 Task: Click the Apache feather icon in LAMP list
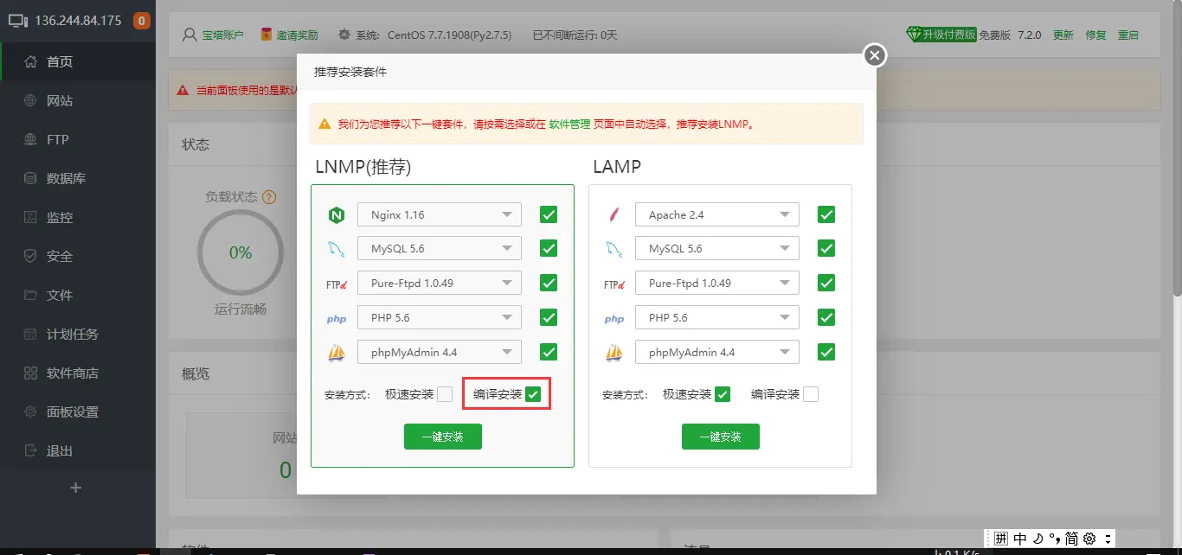pyautogui.click(x=614, y=215)
